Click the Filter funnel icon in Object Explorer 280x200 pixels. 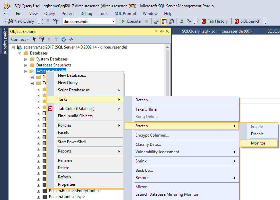click(x=56, y=39)
